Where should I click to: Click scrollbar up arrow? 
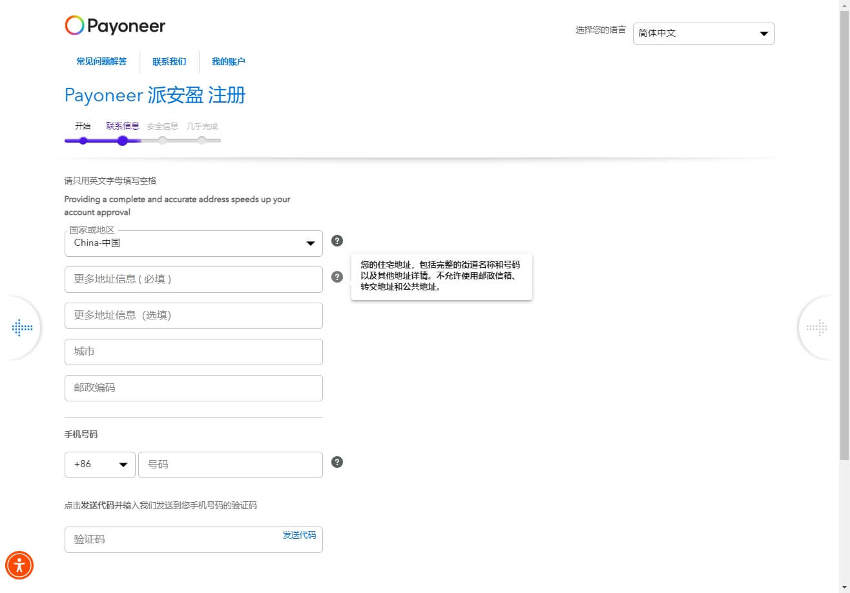(844, 5)
